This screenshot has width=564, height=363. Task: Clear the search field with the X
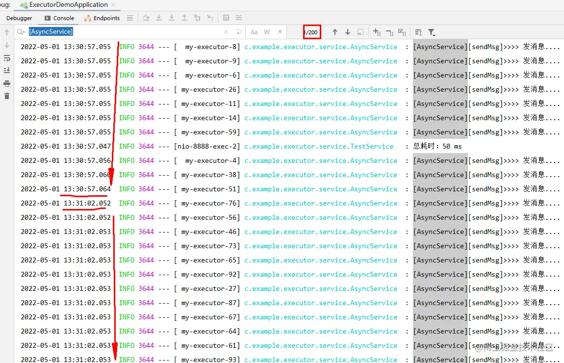tap(226, 32)
